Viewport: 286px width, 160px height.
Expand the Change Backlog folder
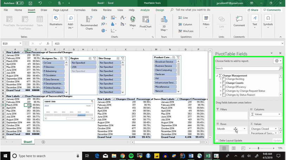tap(220, 79)
